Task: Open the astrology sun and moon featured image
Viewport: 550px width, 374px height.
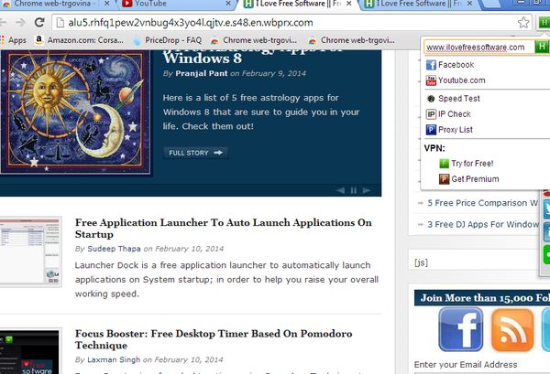Action: tap(75, 112)
